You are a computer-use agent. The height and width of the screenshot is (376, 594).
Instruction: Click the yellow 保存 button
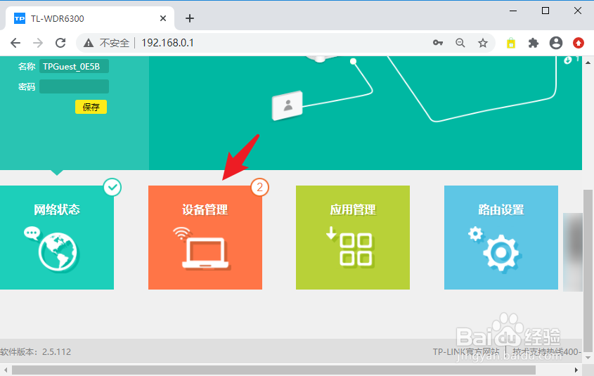coord(91,107)
